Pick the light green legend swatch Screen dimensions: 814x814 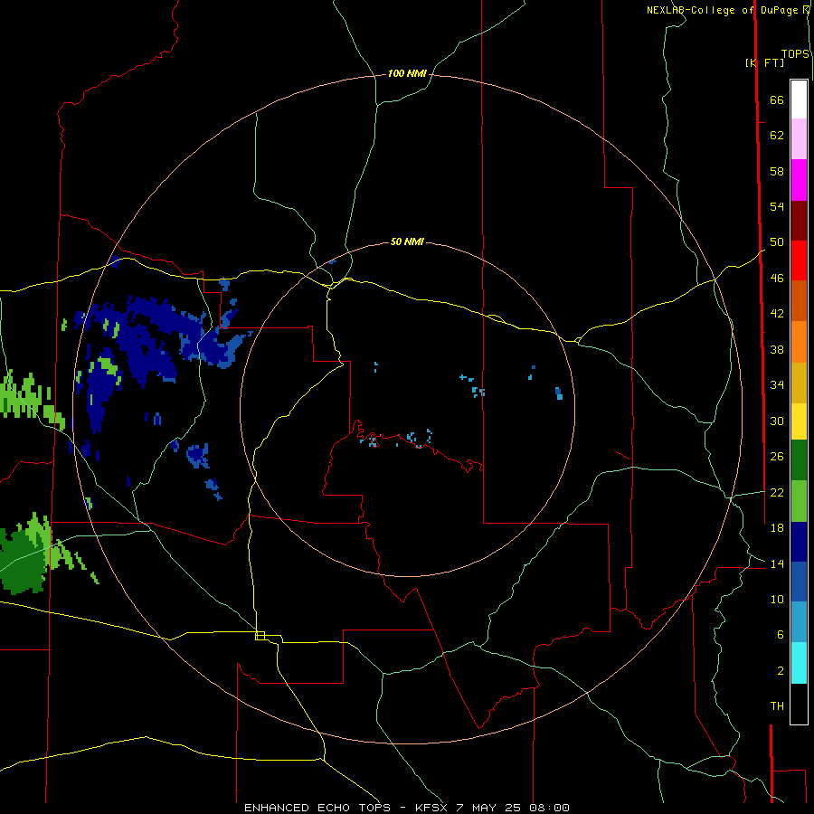coord(799,500)
